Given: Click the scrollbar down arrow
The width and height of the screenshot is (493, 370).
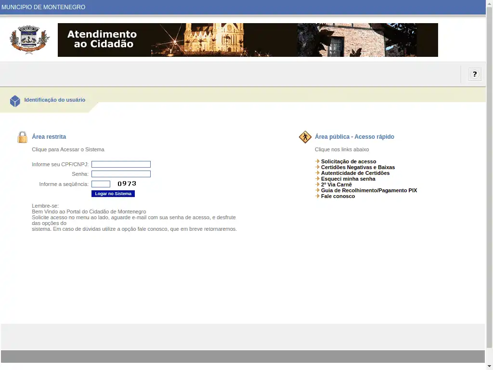Looking at the screenshot, I should [489, 366].
